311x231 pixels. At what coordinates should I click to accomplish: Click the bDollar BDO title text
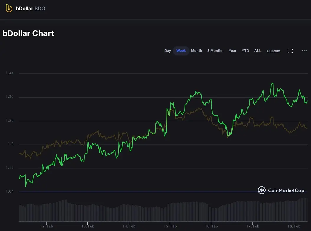[x=30, y=9]
